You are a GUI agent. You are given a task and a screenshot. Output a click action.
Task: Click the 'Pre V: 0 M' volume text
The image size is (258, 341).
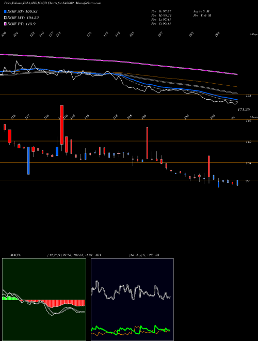202,16
